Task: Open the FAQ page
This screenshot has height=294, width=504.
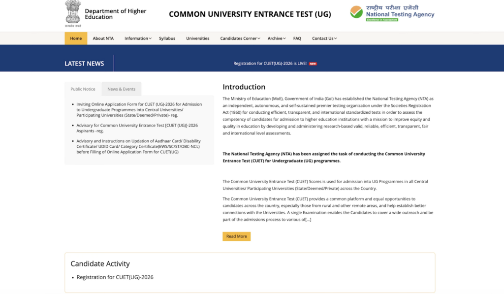Action: click(x=297, y=38)
